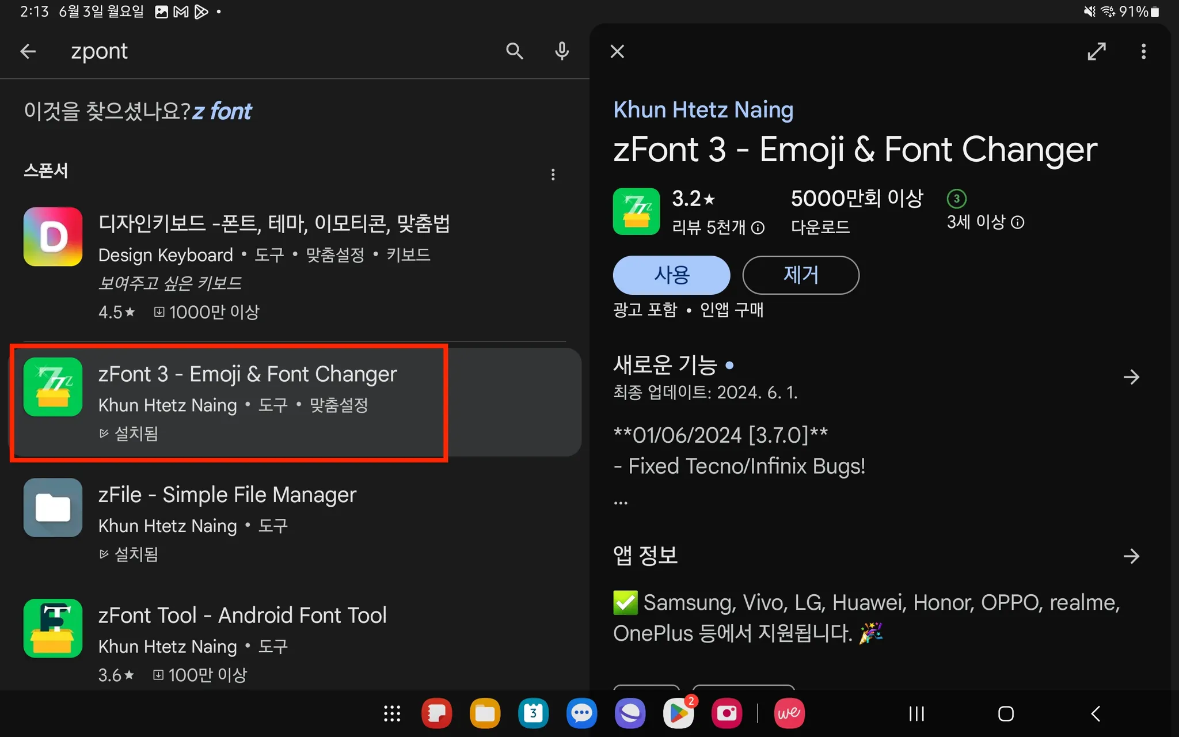Open sponsored section three-dot menu
This screenshot has height=737, width=1179.
click(x=553, y=174)
